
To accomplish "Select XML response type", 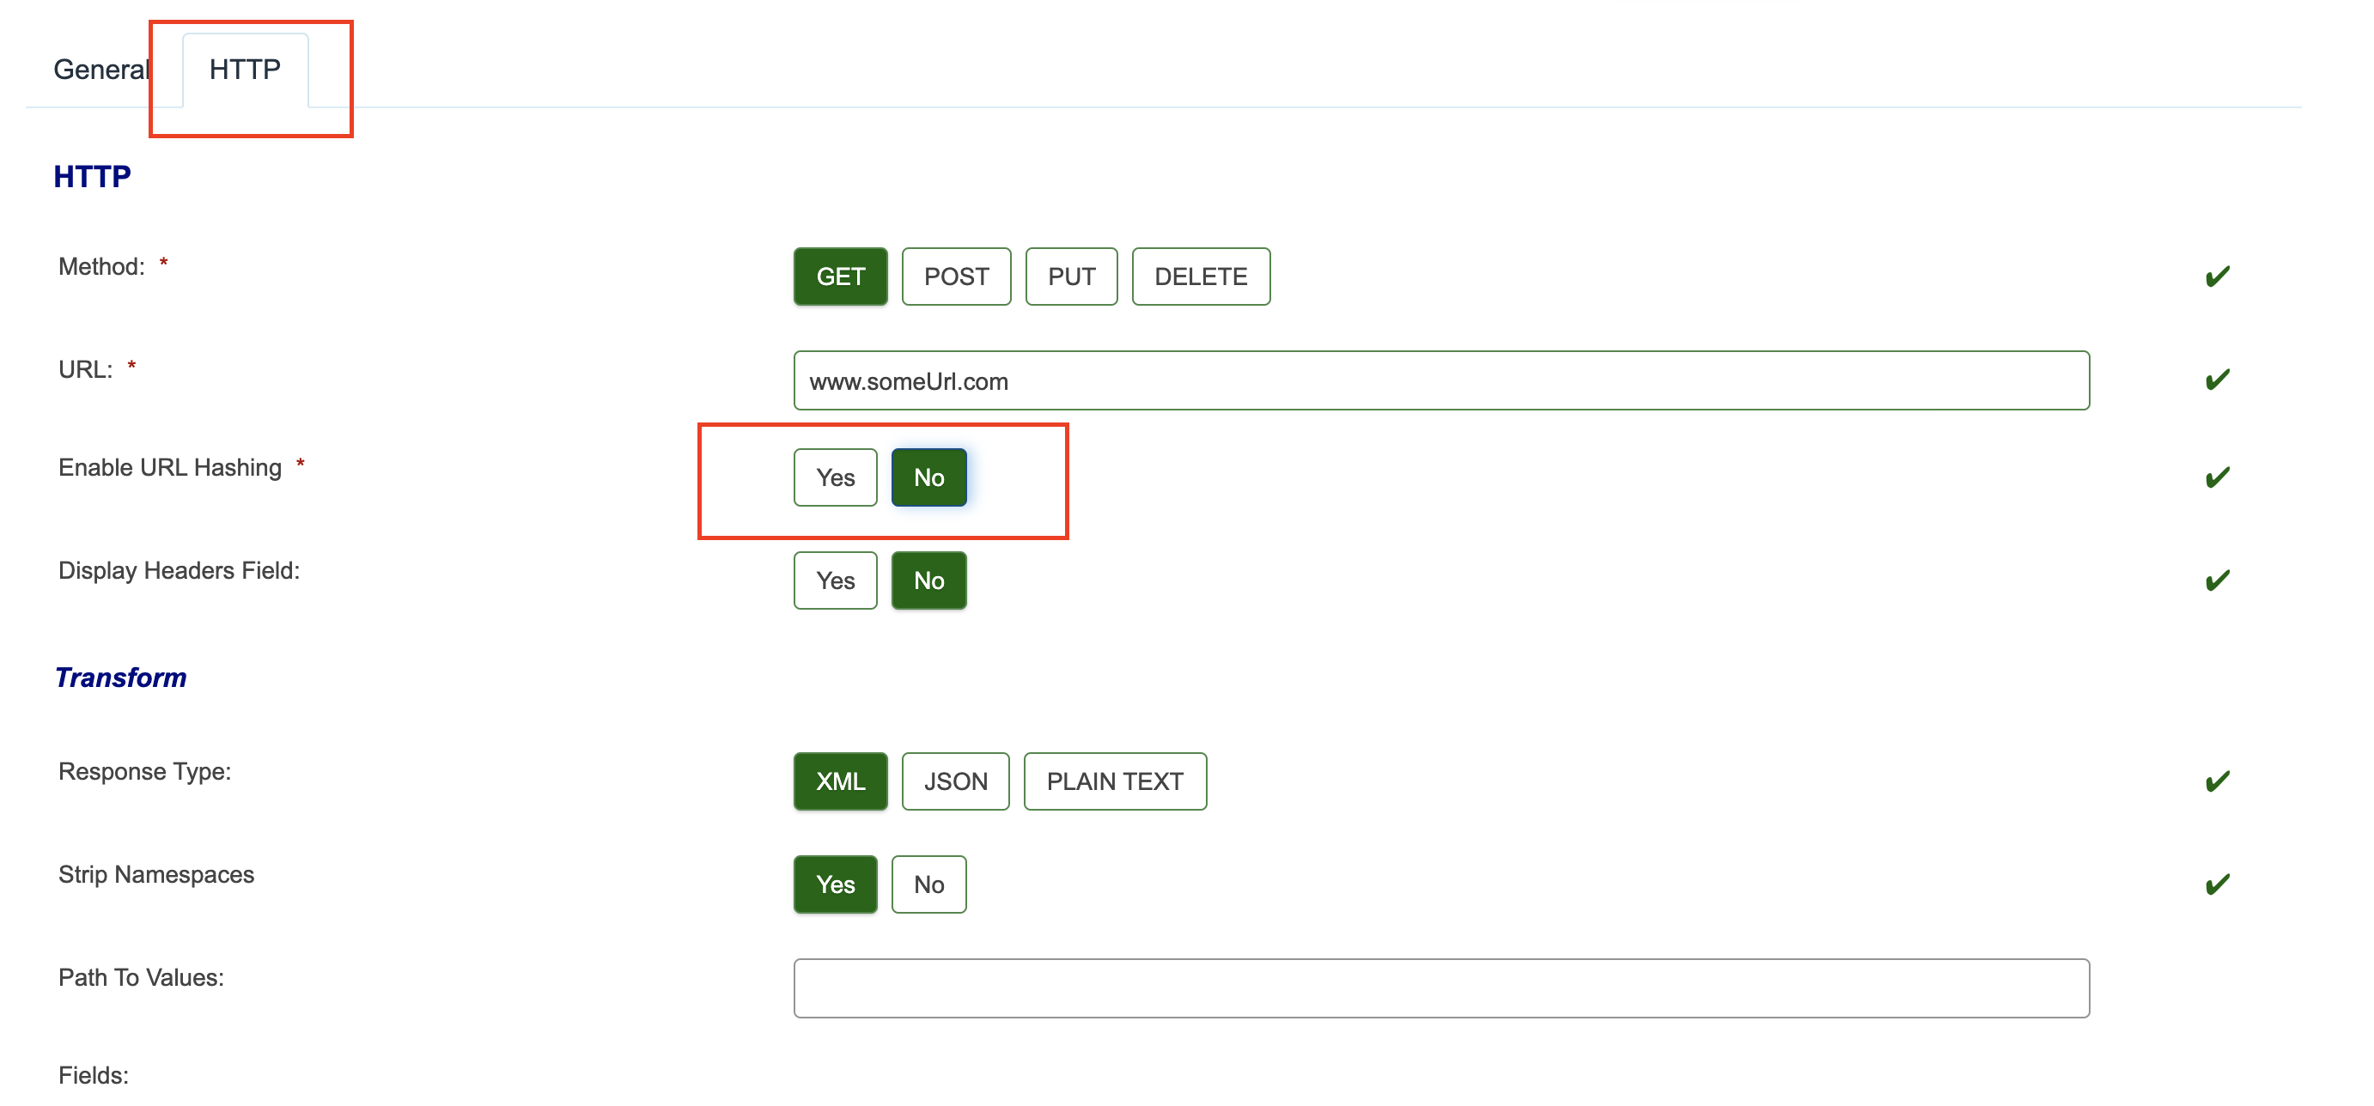I will pos(839,781).
